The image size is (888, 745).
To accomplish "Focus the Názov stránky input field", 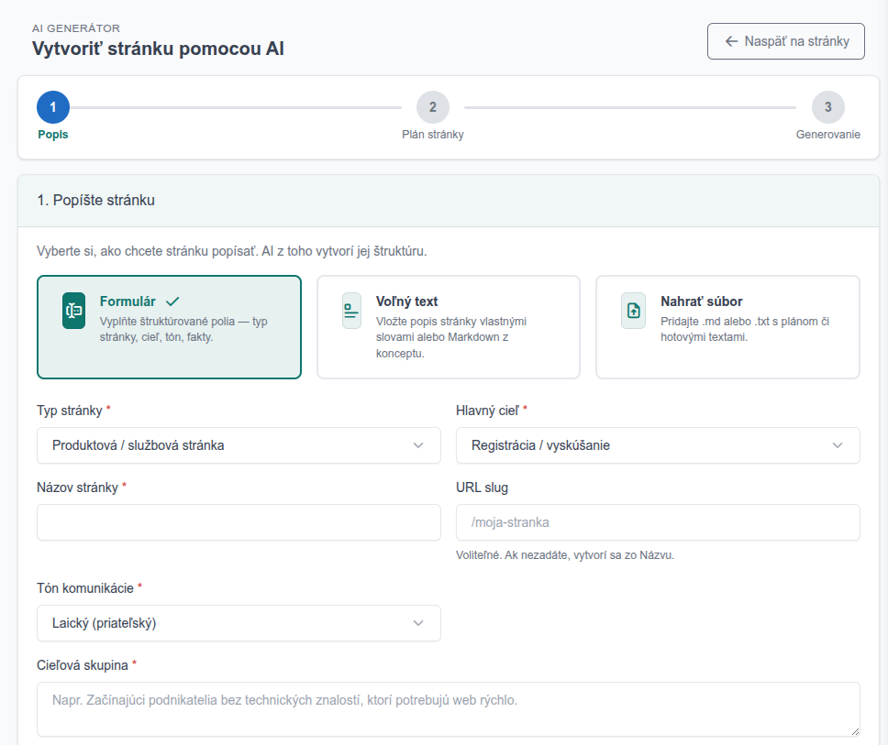I will 239,522.
